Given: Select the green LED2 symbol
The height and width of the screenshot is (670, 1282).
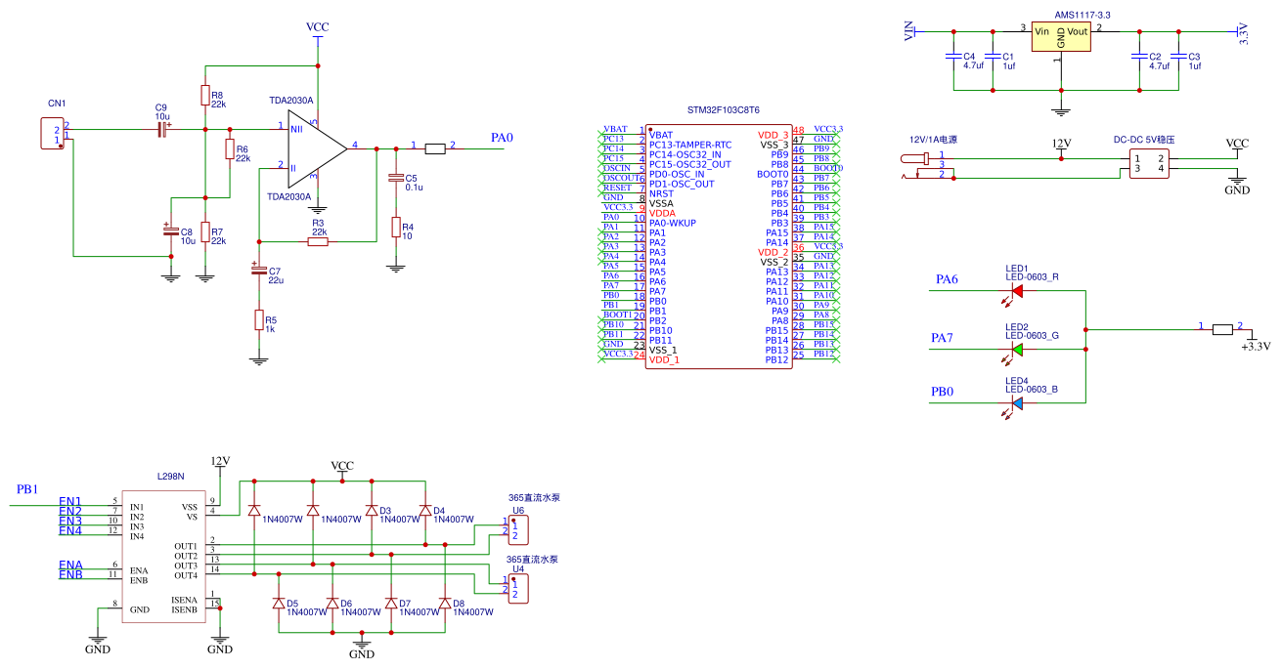Looking at the screenshot, I should (x=1017, y=349).
